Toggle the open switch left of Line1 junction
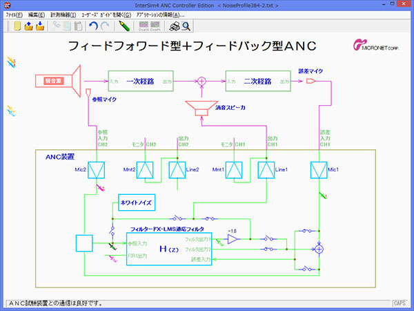Screen dimensions: 414x311 177,218
